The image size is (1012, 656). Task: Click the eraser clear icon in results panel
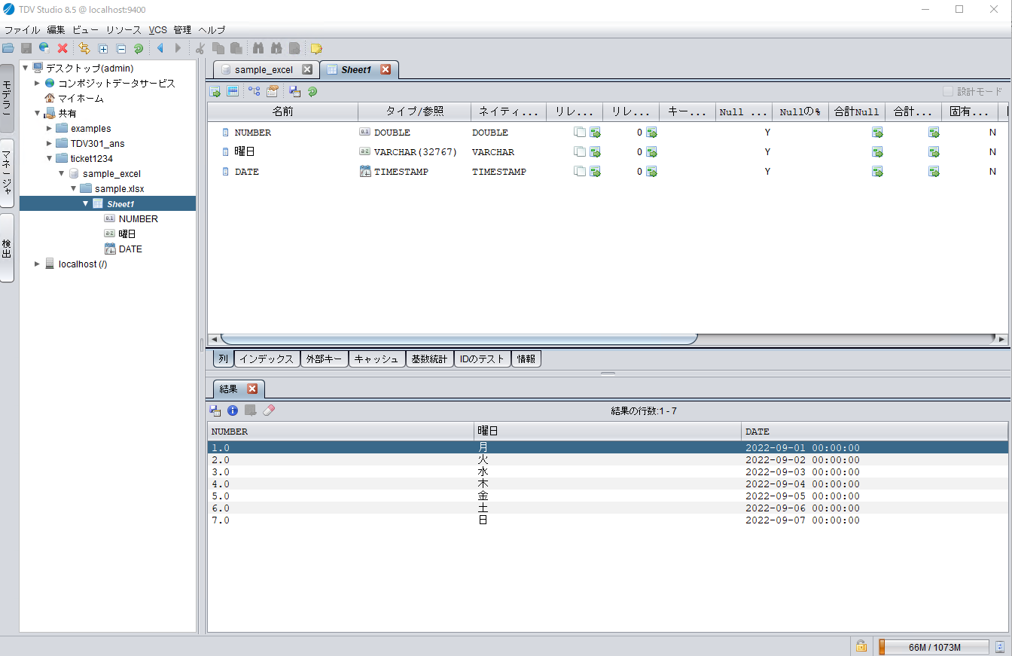[269, 410]
